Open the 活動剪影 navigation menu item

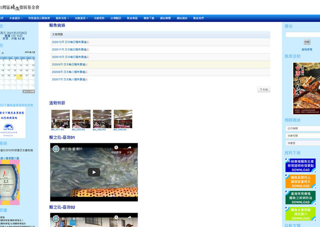pyautogui.click(x=99, y=18)
